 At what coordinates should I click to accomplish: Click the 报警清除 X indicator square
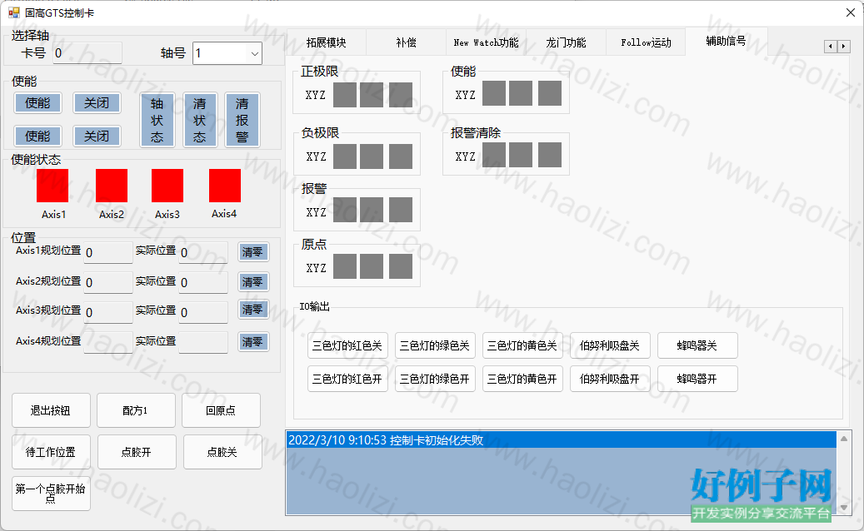pos(494,155)
